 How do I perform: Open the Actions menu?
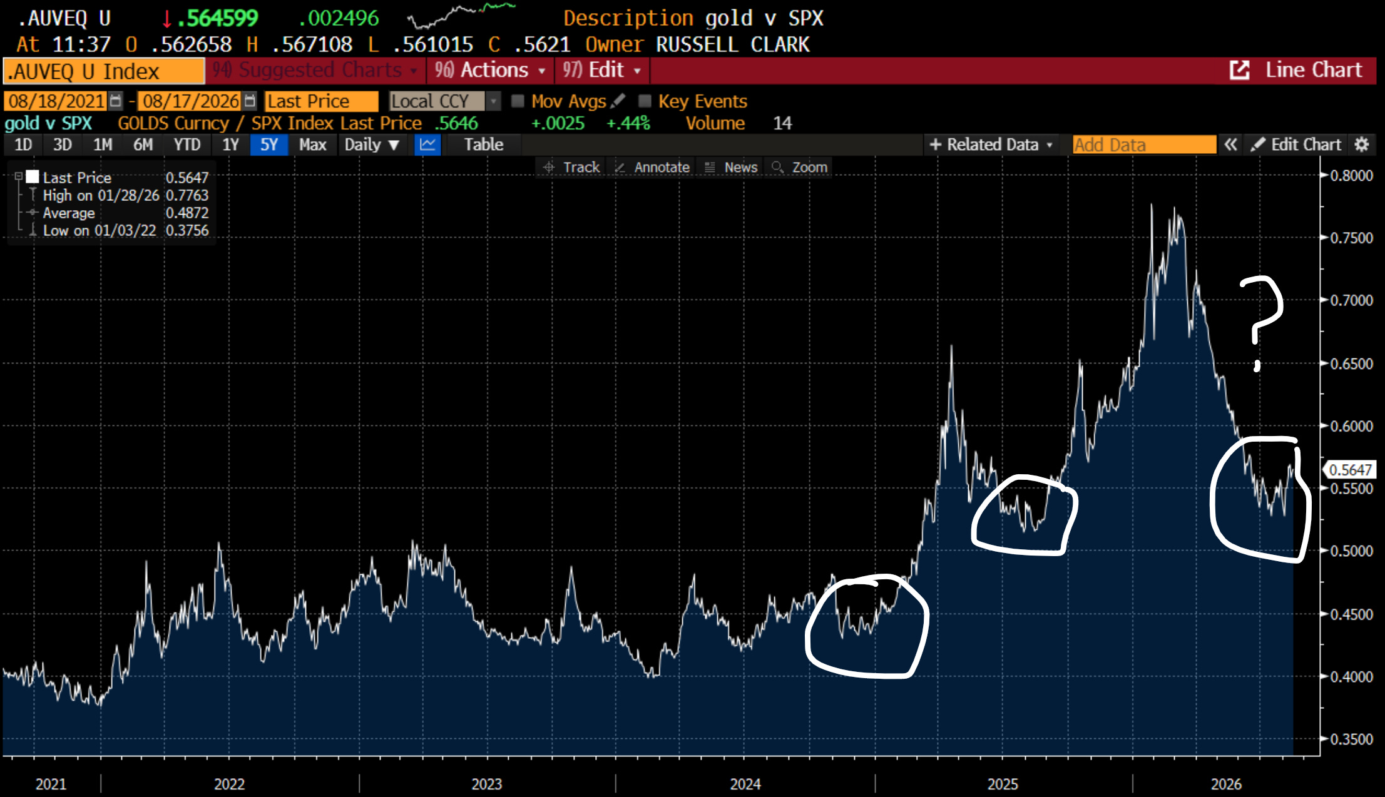click(x=490, y=70)
